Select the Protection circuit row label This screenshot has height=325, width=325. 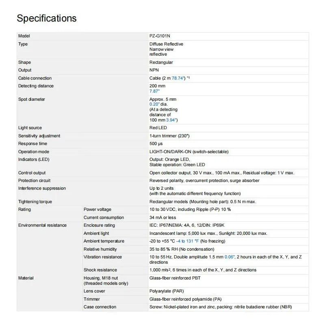pos(35,180)
